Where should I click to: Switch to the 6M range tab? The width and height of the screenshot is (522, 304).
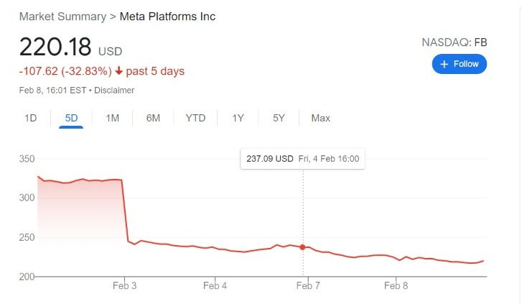click(153, 118)
